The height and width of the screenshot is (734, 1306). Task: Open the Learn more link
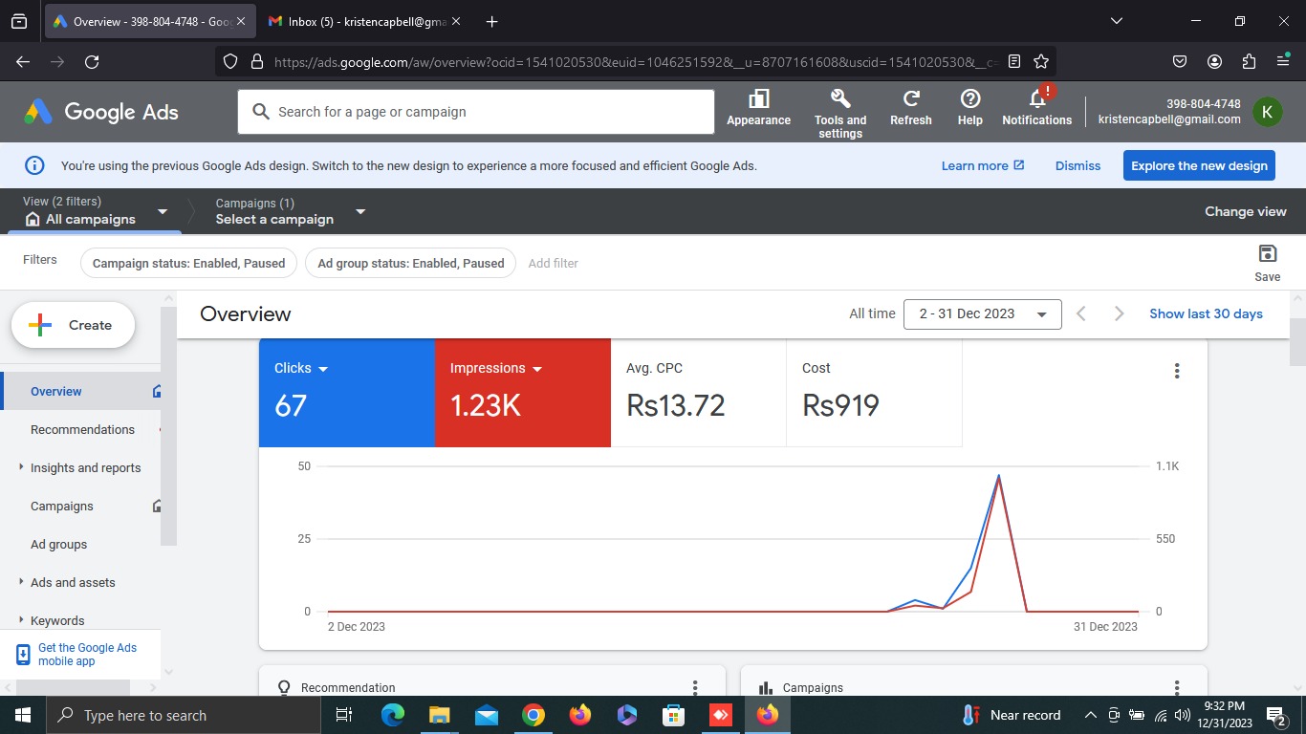pos(983,165)
